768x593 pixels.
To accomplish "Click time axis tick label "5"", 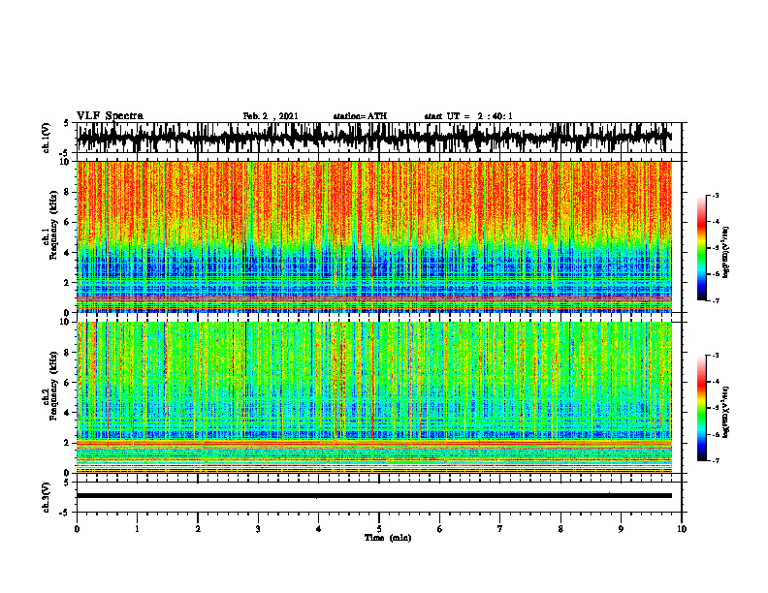I will tap(379, 529).
